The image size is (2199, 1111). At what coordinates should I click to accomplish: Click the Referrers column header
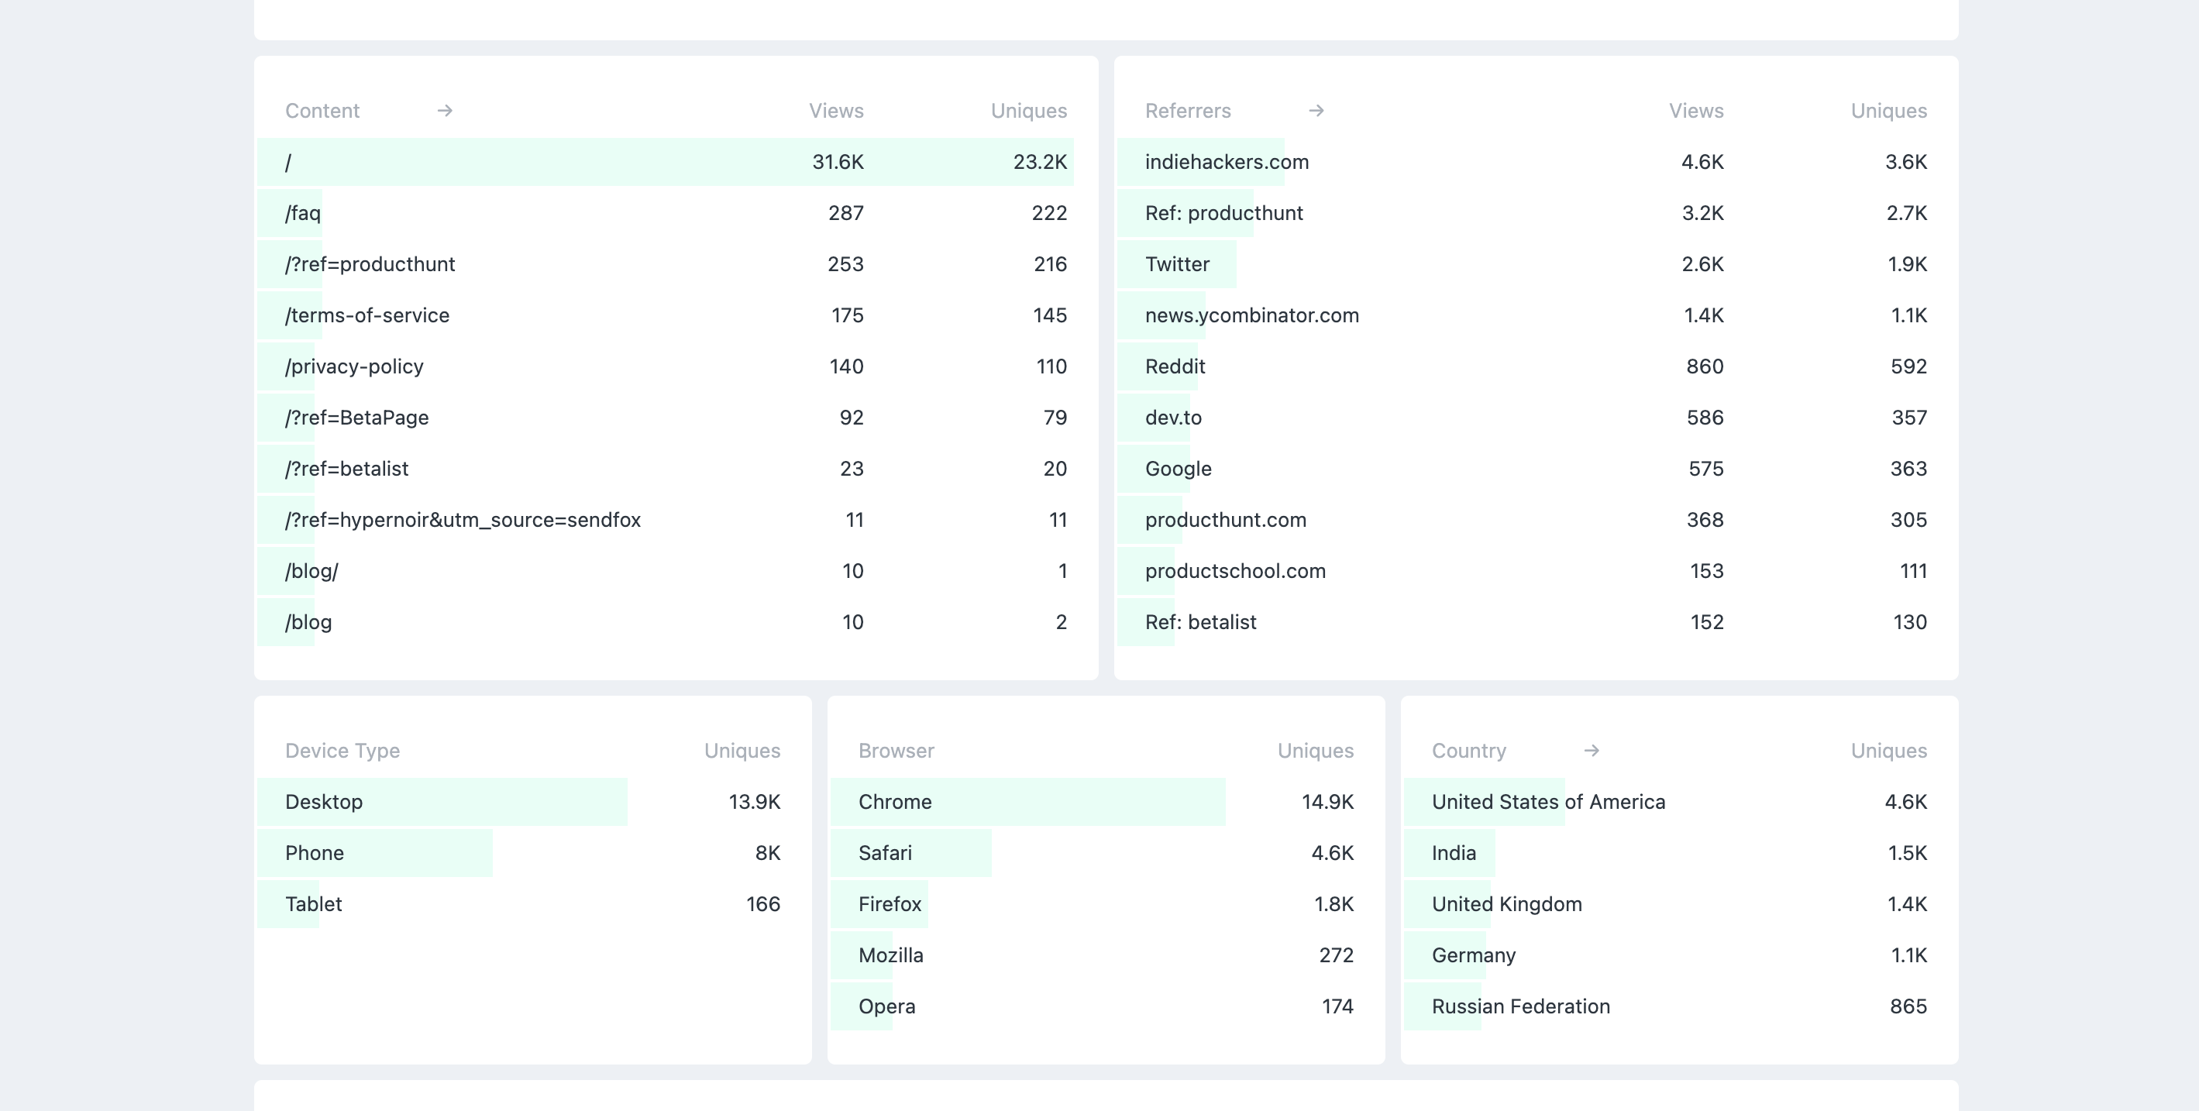pyautogui.click(x=1187, y=111)
